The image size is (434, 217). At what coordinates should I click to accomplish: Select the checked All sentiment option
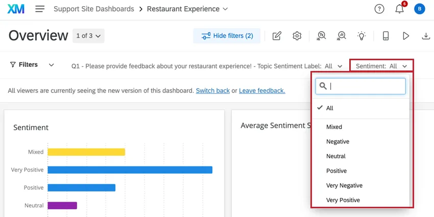[330, 108]
